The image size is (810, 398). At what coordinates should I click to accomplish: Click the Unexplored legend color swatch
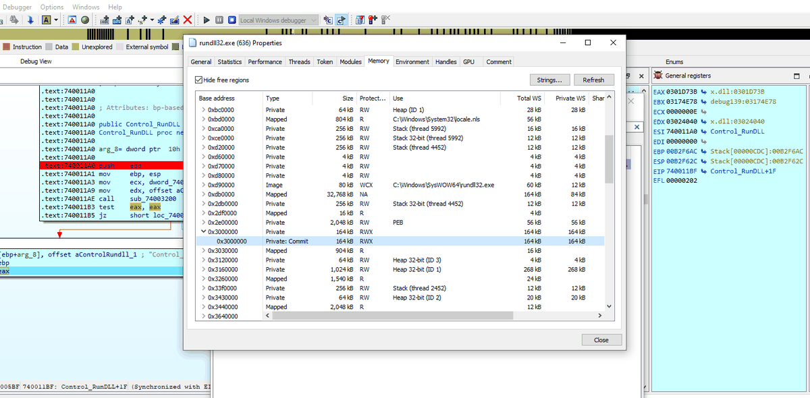tap(76, 47)
